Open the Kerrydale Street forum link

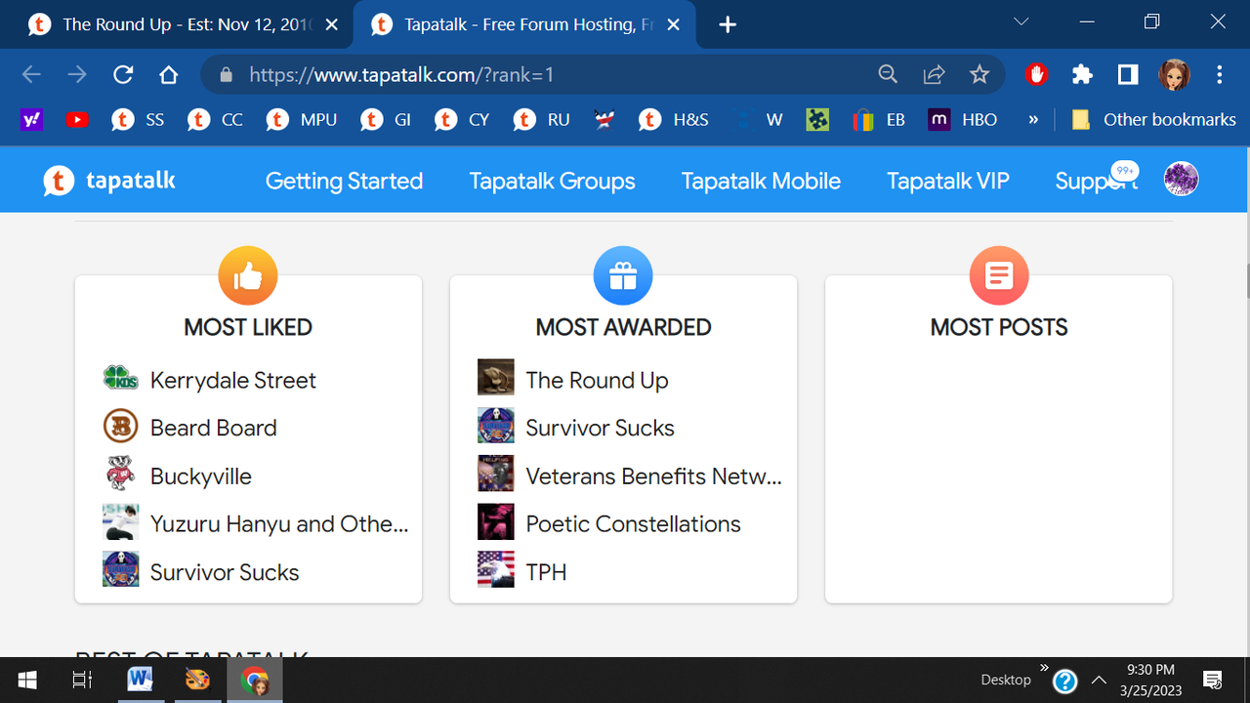tap(233, 380)
